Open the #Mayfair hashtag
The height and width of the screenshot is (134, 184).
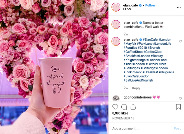(x=130, y=44)
